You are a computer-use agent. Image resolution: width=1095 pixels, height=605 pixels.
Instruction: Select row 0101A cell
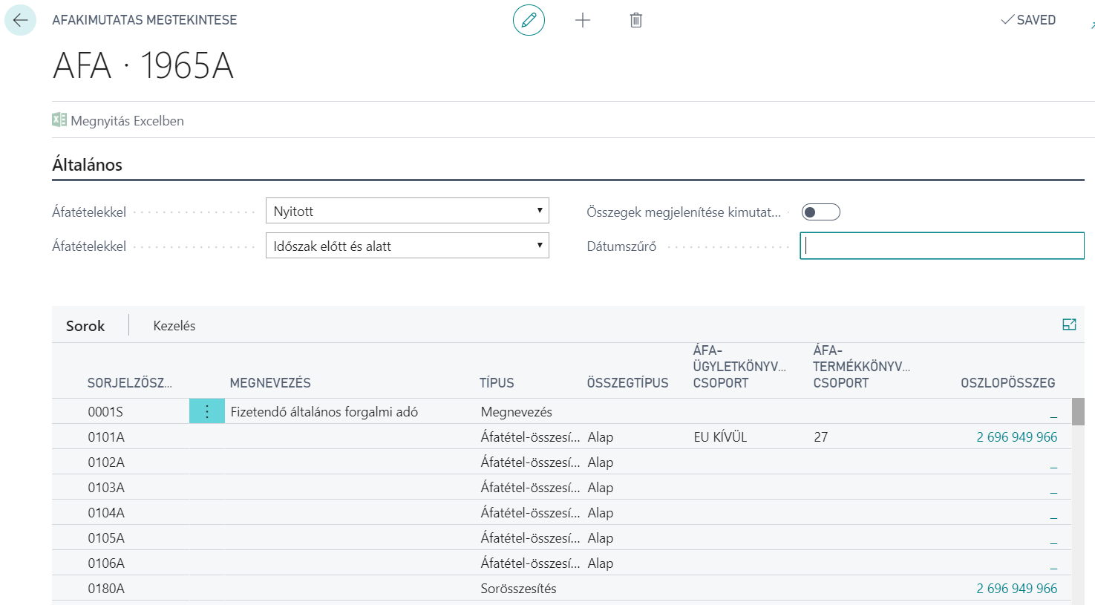[106, 437]
